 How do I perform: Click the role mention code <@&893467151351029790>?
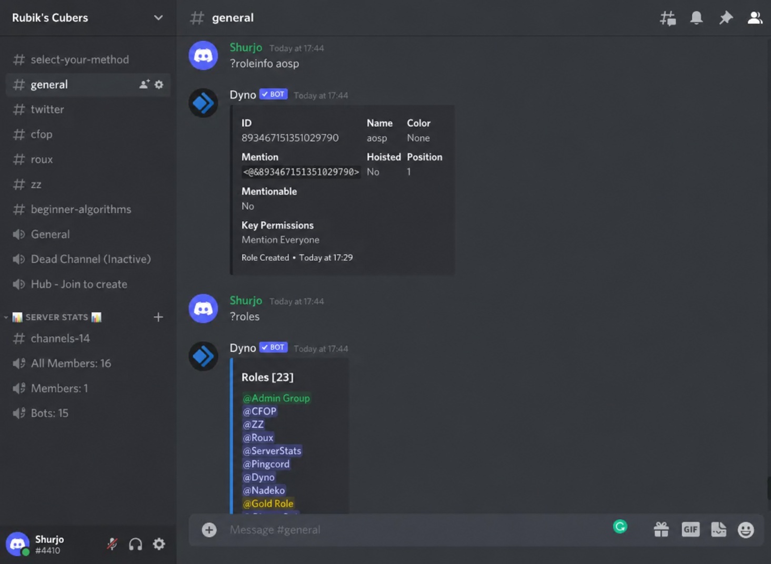pyautogui.click(x=301, y=172)
